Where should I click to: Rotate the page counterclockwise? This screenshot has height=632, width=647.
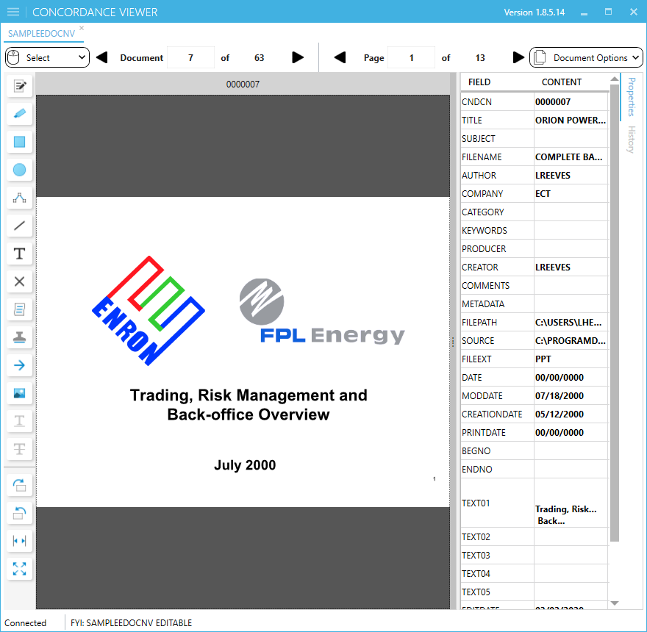[x=19, y=513]
